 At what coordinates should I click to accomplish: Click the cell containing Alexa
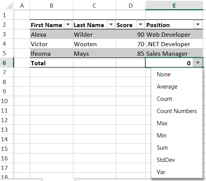(x=51, y=35)
